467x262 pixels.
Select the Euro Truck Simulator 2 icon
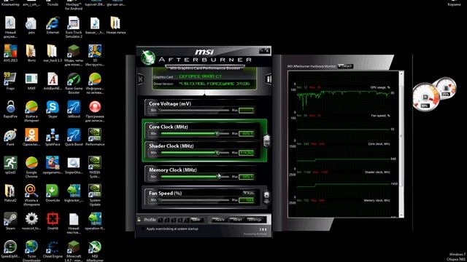point(74,28)
